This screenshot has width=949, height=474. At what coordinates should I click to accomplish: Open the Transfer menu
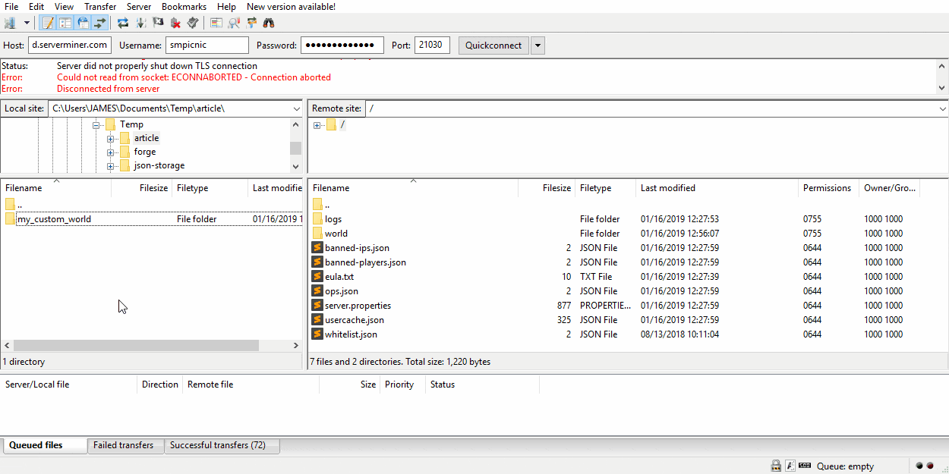(100, 7)
